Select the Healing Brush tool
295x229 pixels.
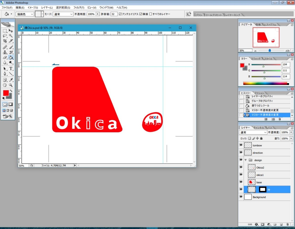[5, 47]
